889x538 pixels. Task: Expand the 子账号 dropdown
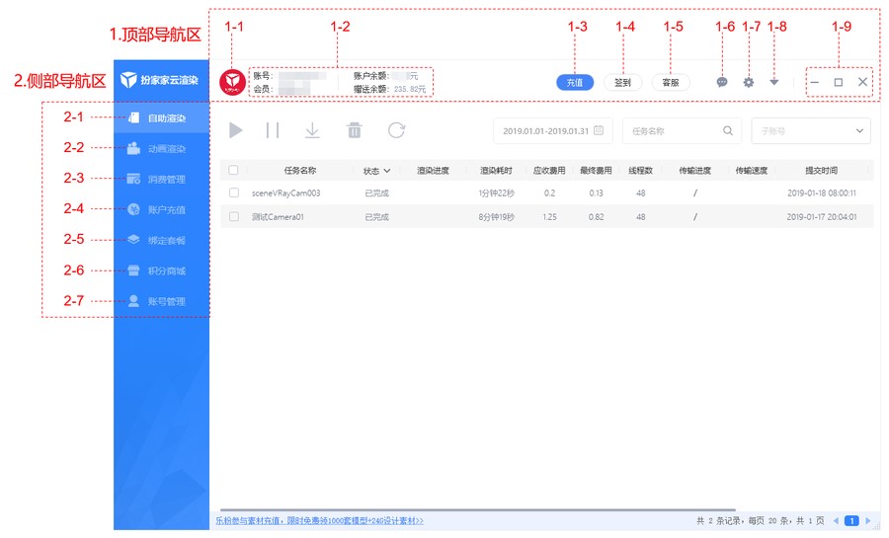(810, 130)
